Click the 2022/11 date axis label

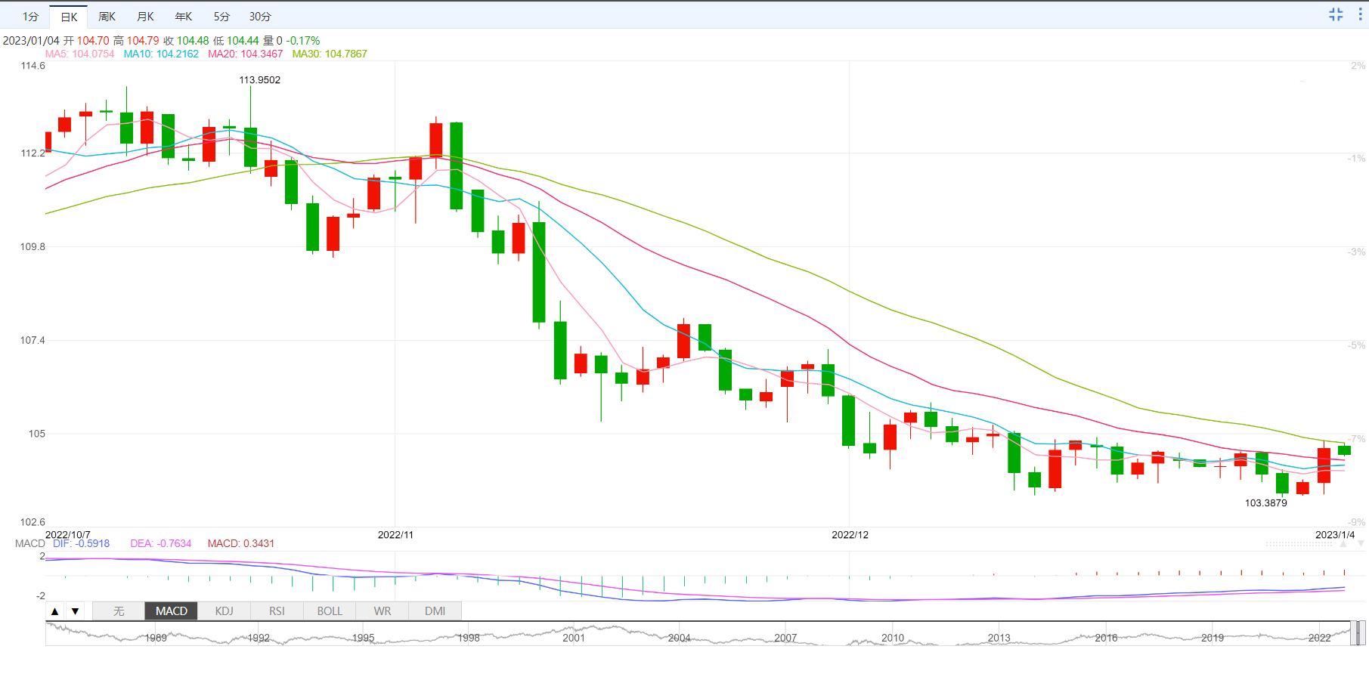tap(395, 535)
